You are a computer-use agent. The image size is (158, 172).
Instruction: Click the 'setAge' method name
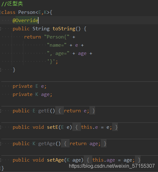55,160
